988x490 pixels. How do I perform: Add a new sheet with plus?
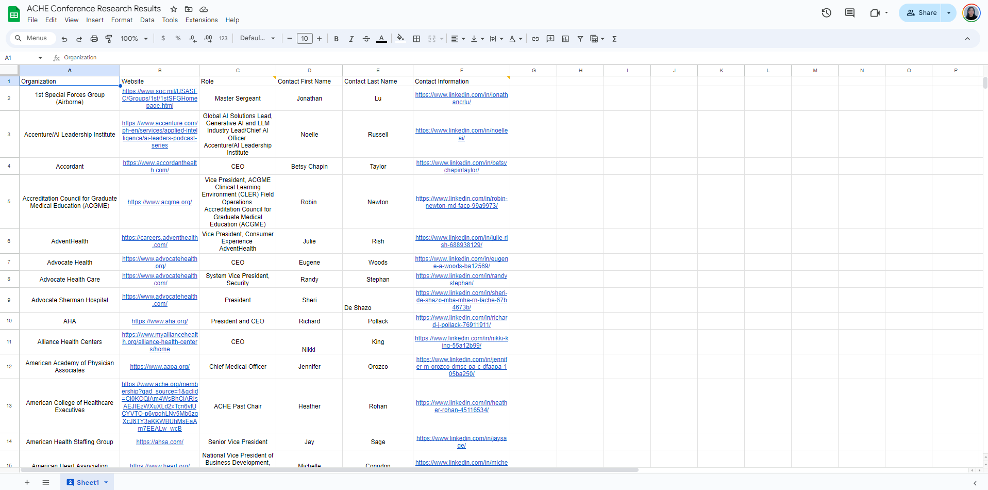27,483
